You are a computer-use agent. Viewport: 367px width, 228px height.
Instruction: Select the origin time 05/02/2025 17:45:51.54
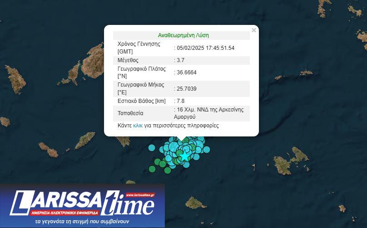(x=205, y=48)
